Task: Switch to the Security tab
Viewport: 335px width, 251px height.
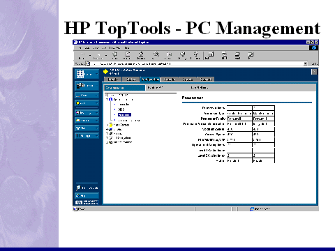Action: (170, 79)
